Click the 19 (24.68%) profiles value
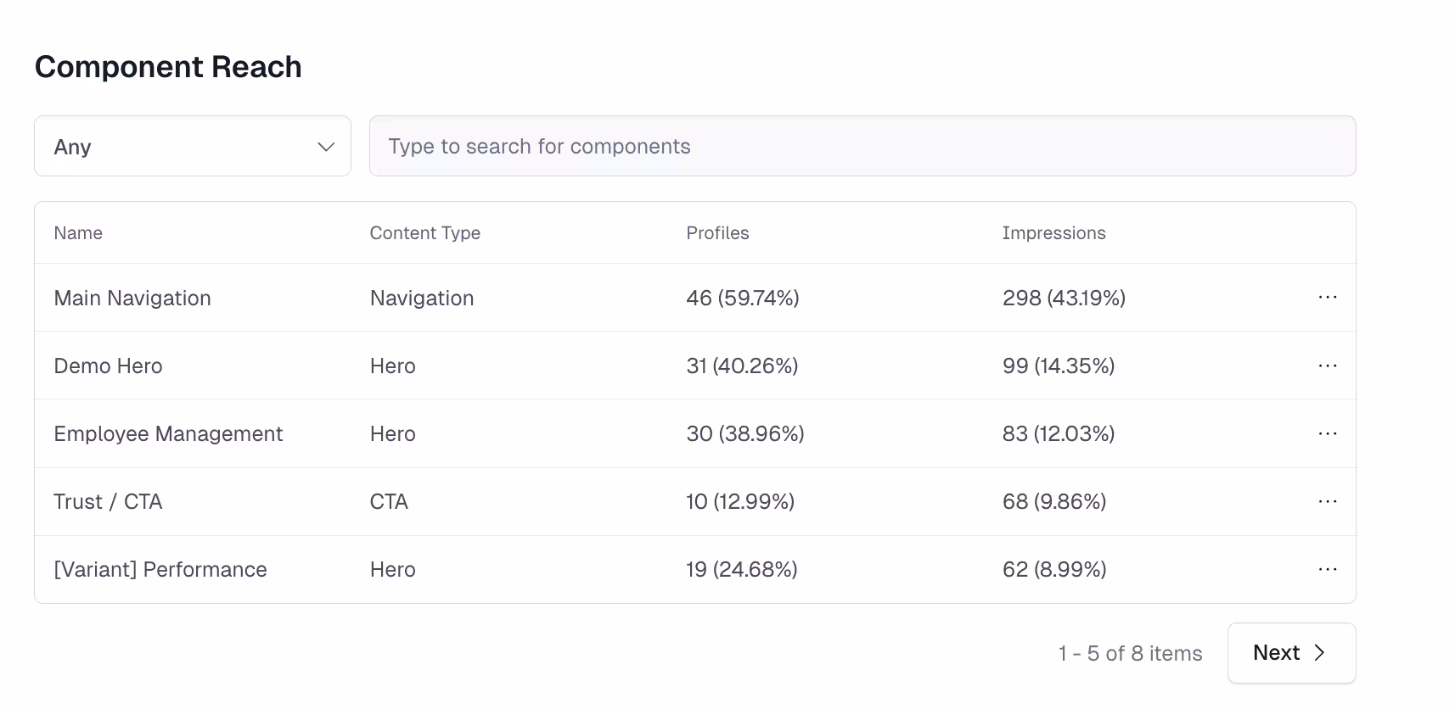1455x709 pixels. click(x=742, y=569)
